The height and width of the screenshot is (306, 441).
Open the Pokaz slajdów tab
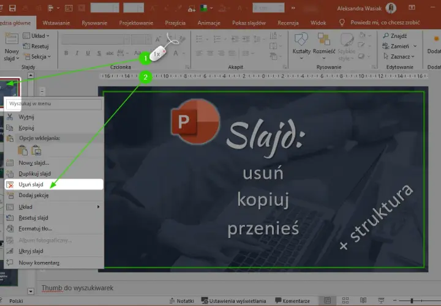[x=249, y=23]
